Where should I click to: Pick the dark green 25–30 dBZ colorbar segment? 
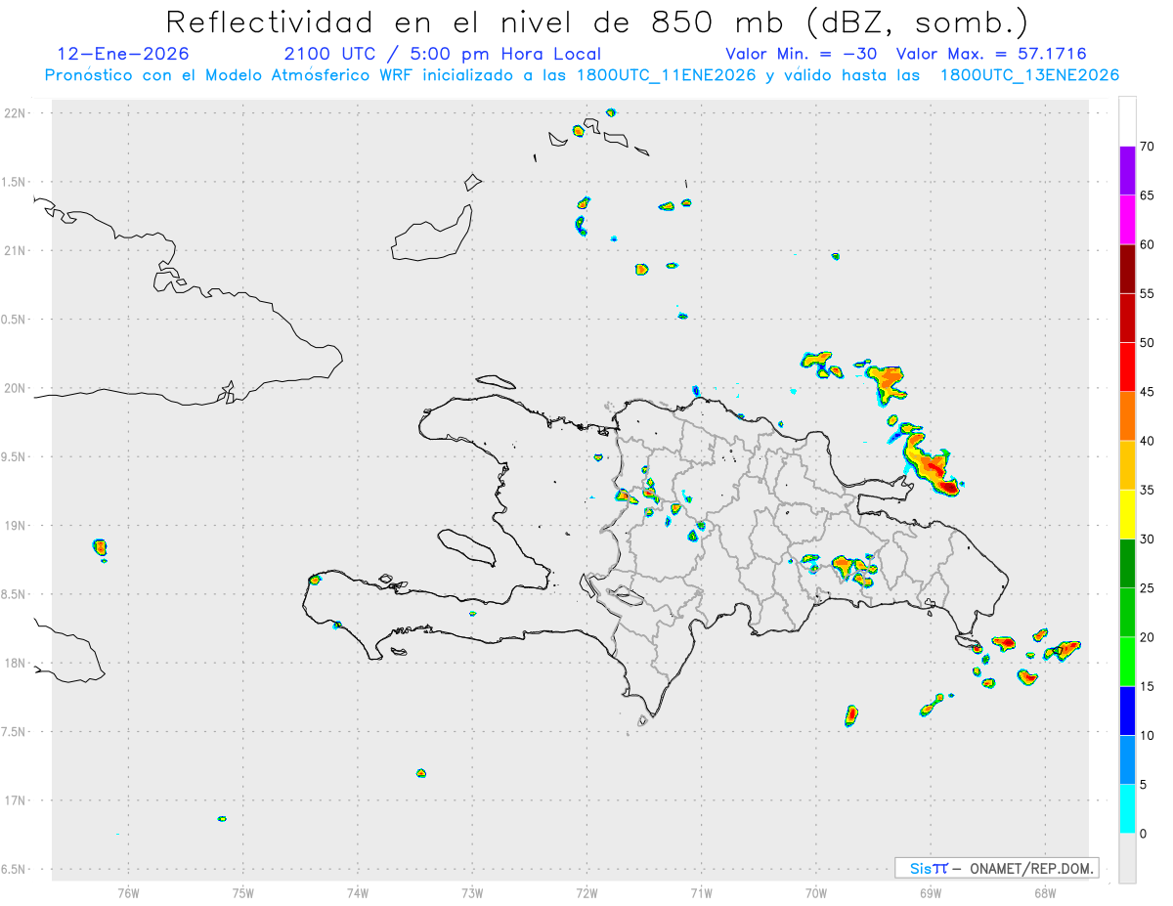(1127, 564)
